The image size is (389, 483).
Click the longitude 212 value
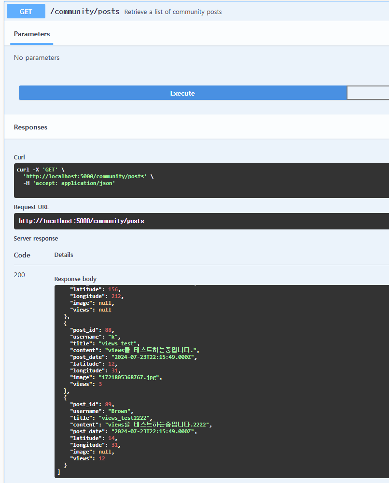pos(116,297)
